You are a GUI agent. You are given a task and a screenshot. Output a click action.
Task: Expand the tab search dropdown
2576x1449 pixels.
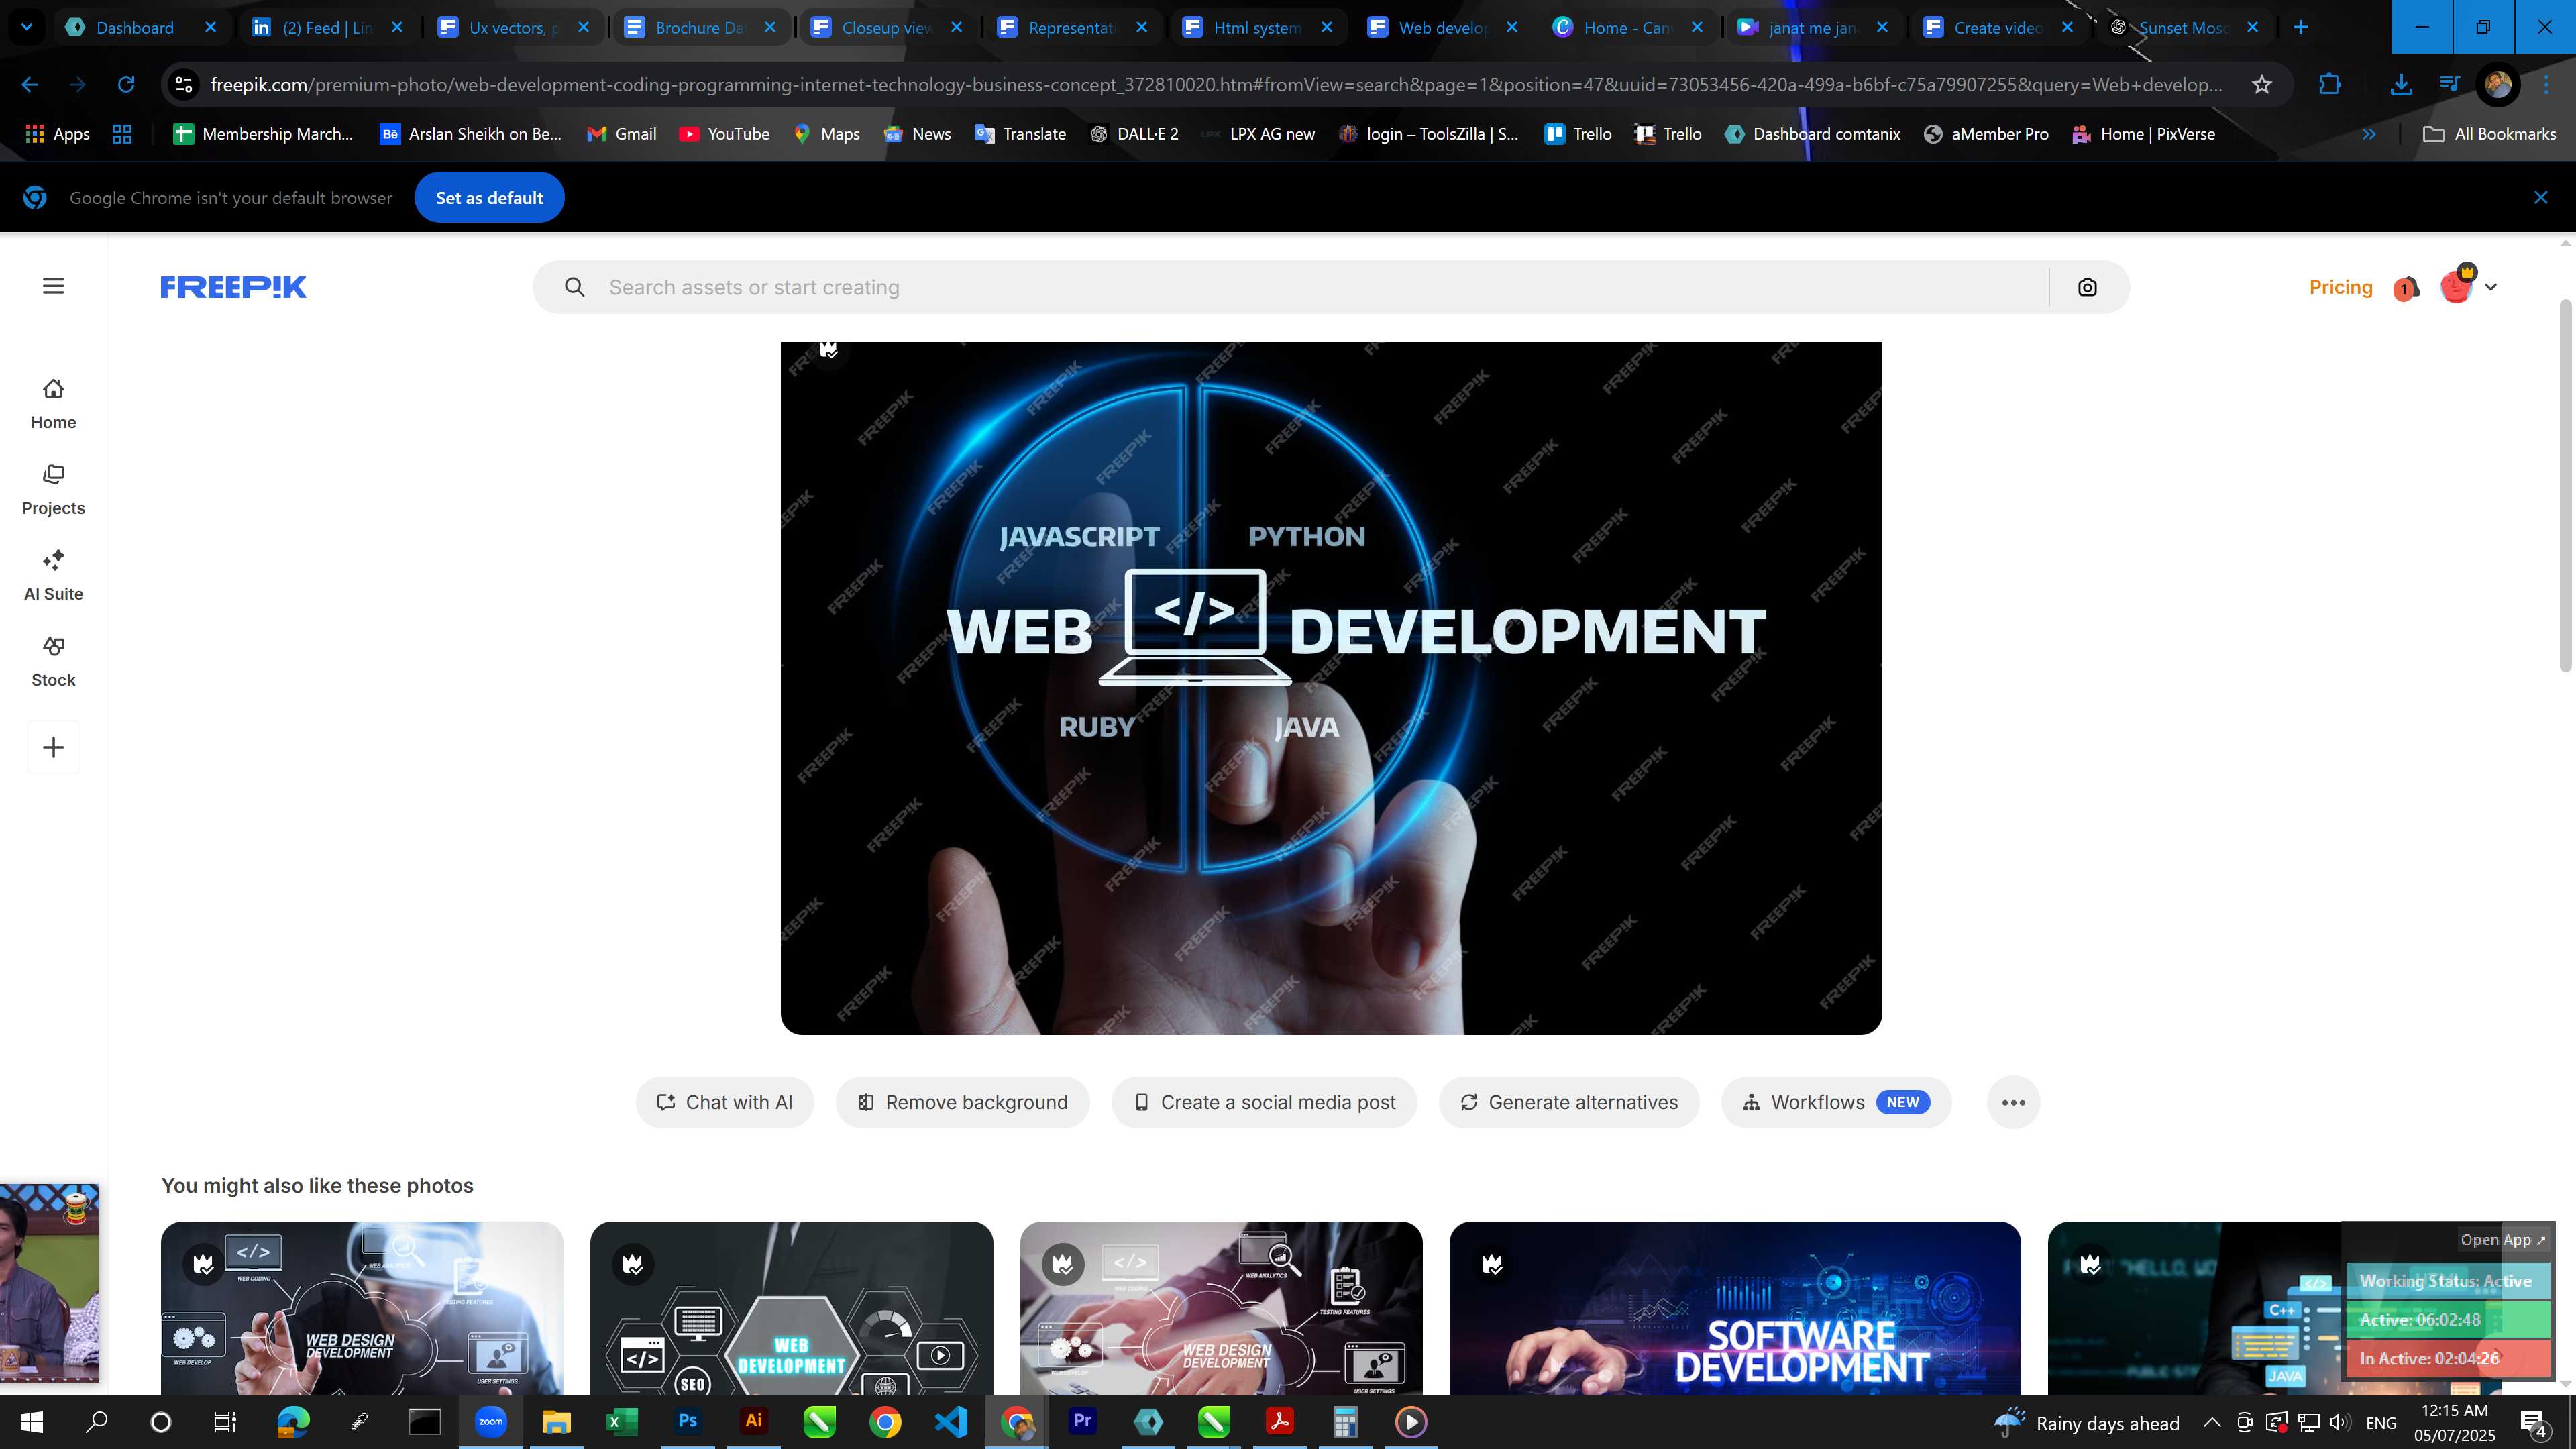click(x=27, y=27)
